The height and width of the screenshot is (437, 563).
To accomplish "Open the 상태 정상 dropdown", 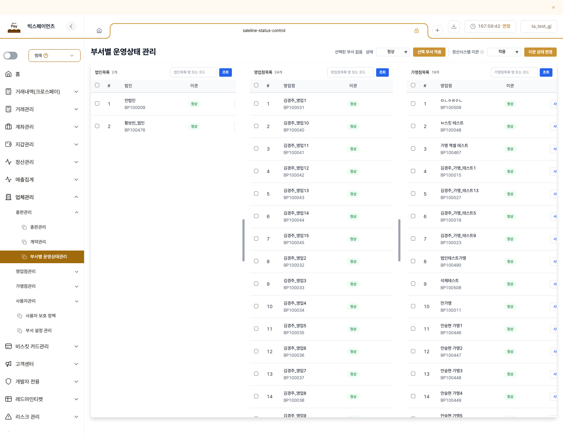I will (393, 52).
